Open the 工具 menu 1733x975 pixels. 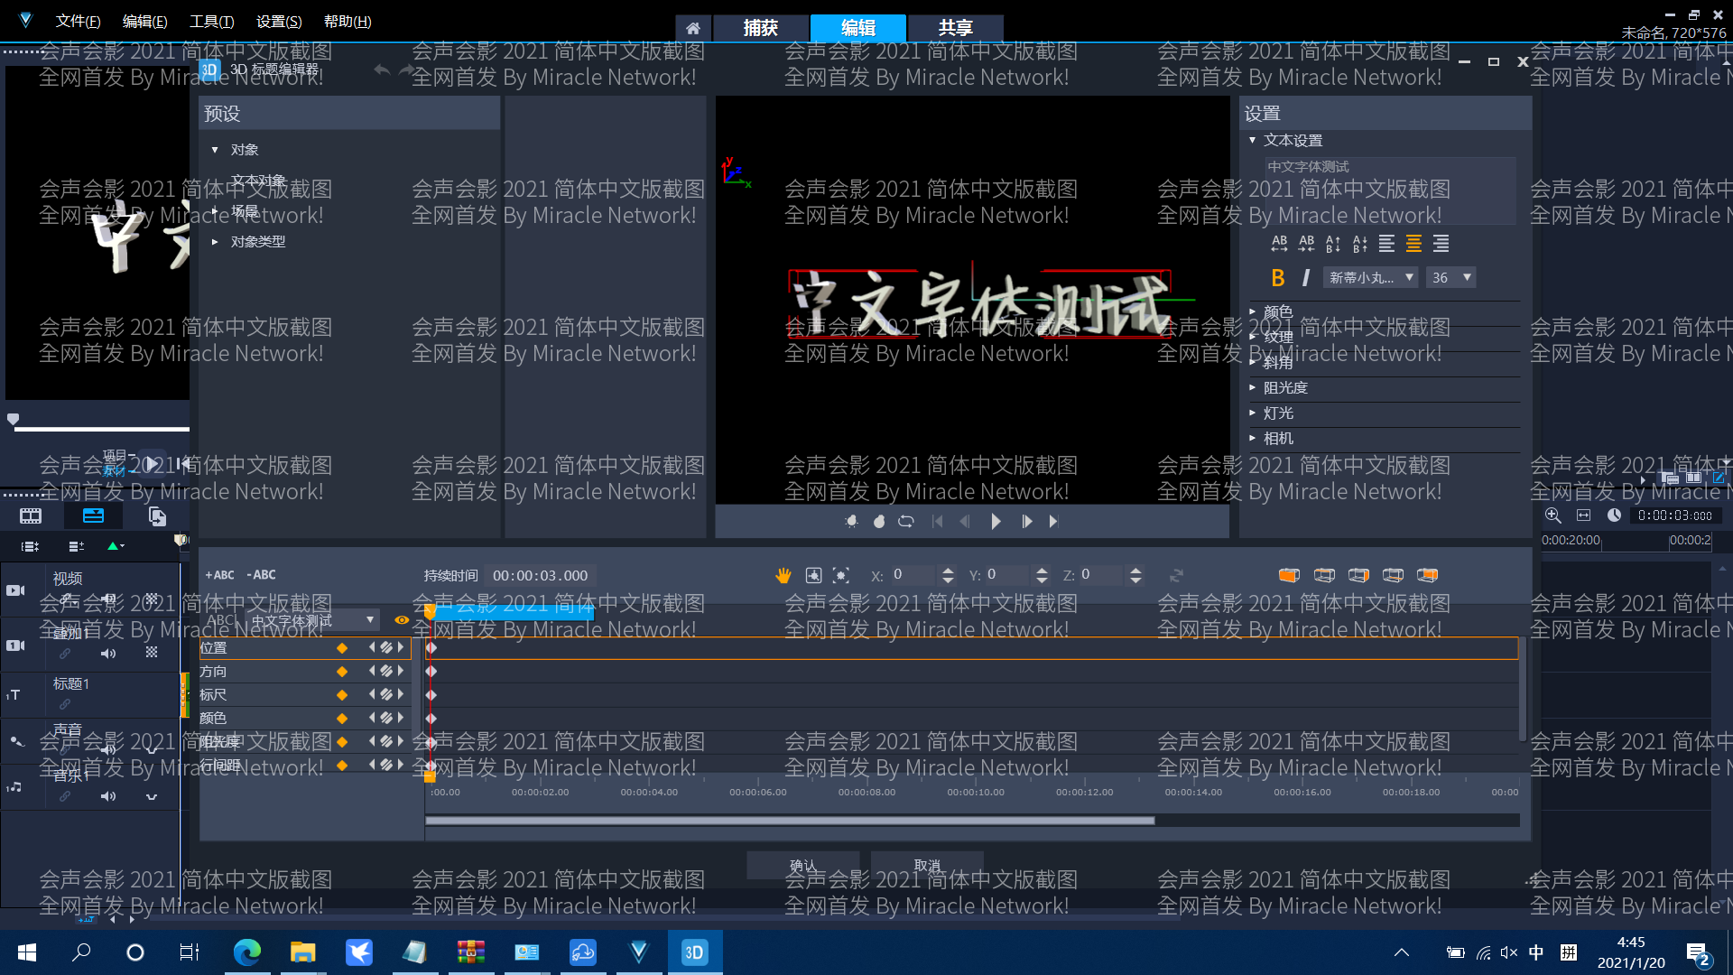[212, 22]
